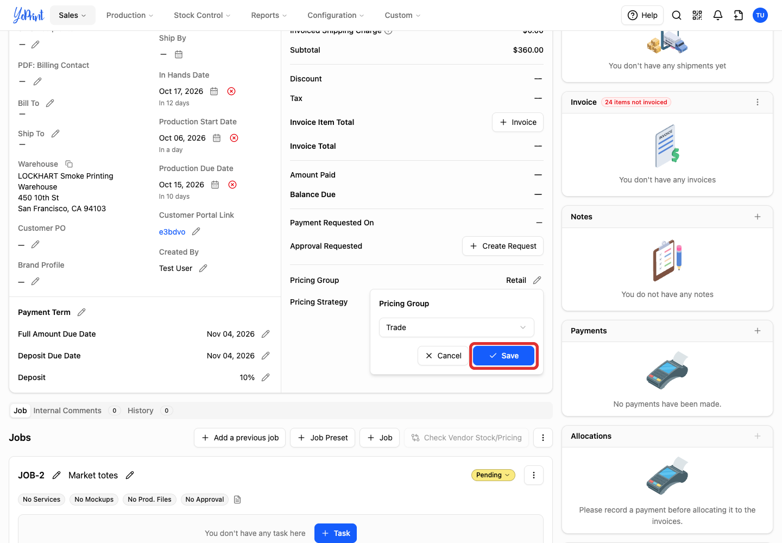782x543 pixels.
Task: Expand the Stock Control menu
Action: coord(202,15)
